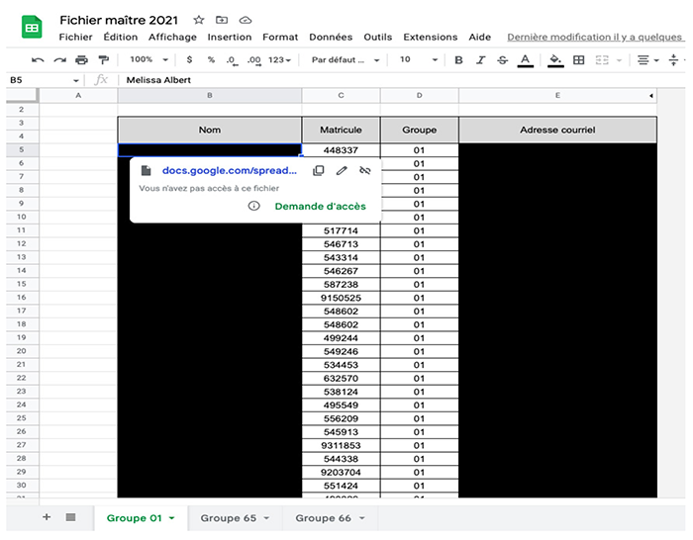The height and width of the screenshot is (540, 693).
Task: Remove the link with unlink icon
Action: coord(364,170)
